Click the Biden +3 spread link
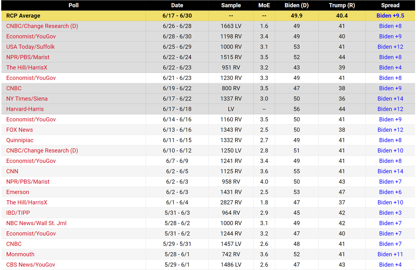 click(390, 213)
